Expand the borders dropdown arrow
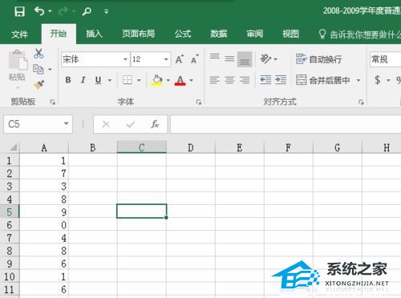Image resolution: width=401 pixels, height=298 pixels. tap(139, 80)
